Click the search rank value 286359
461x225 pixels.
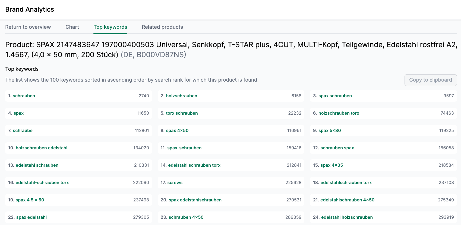pos(293,217)
